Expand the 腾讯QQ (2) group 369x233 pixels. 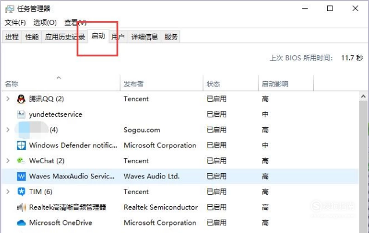coord(8,99)
